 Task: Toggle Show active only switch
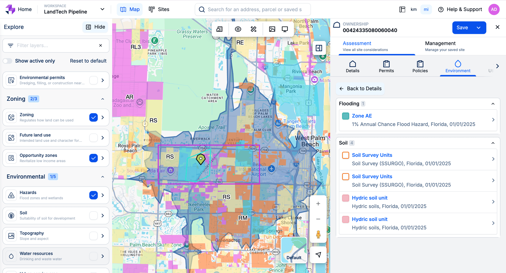coord(8,61)
